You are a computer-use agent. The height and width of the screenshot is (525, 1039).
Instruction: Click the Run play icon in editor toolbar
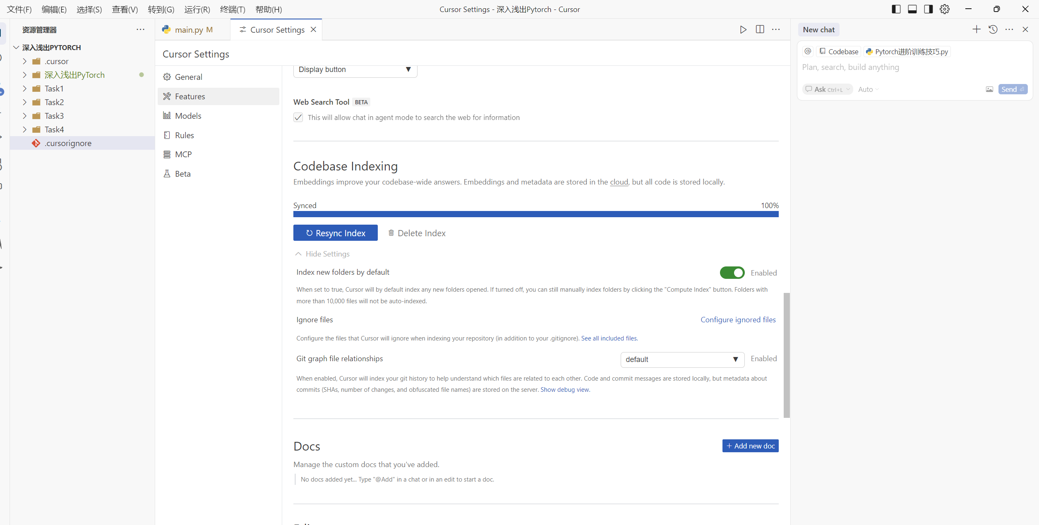[x=743, y=29]
